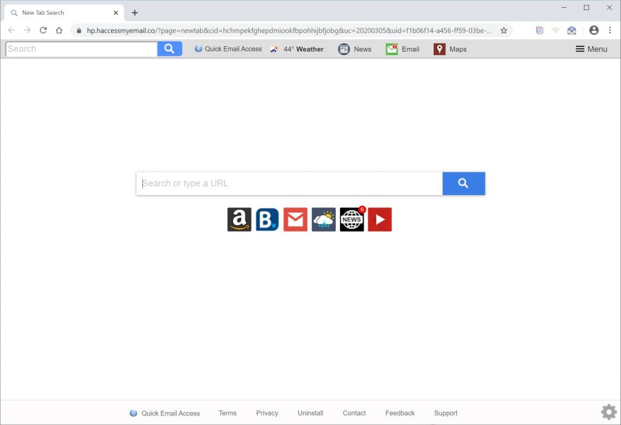
Task: Open the Contact link
Action: coord(355,413)
